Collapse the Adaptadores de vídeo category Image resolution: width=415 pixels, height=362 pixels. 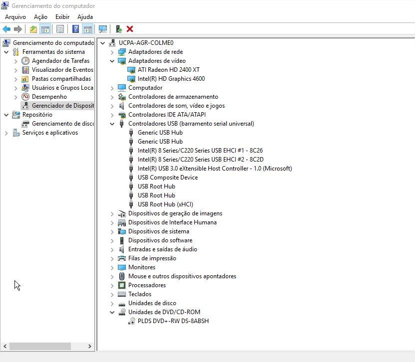pos(112,61)
